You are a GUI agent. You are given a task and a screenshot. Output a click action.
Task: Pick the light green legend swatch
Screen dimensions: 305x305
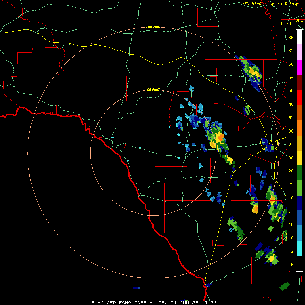299,188
